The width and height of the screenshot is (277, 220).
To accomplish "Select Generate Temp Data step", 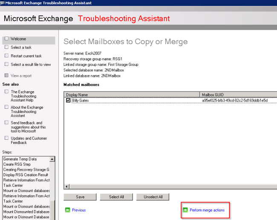I will 20,159.
